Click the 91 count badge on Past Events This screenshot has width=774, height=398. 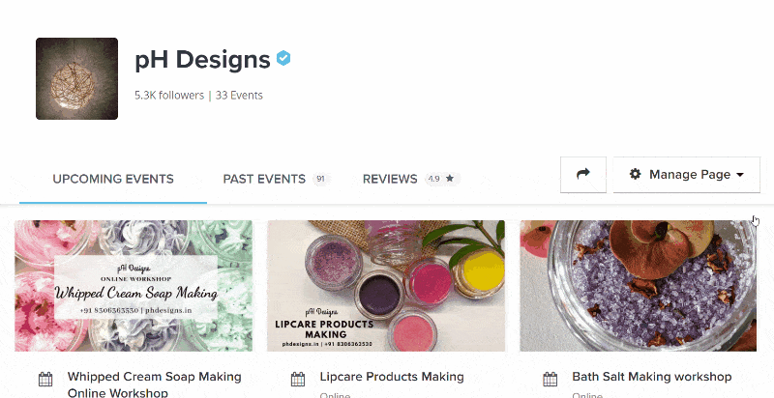coord(320,179)
